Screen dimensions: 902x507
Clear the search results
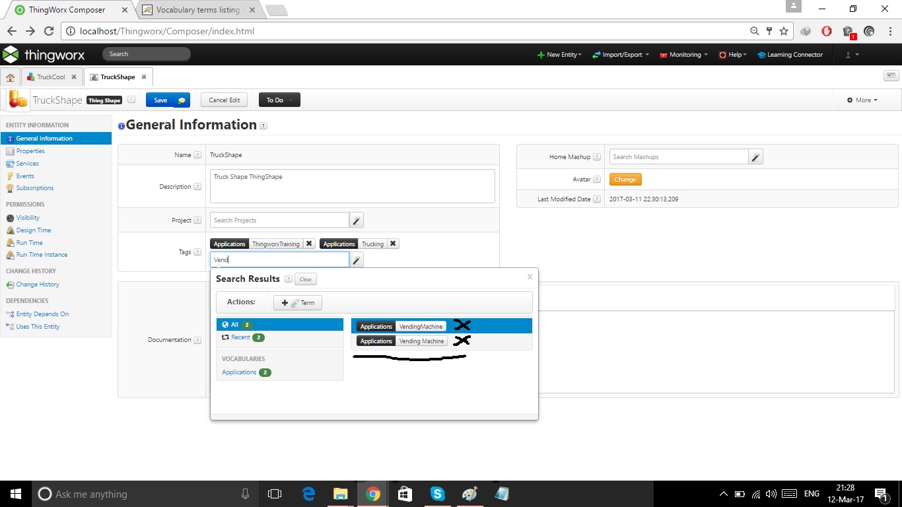pyautogui.click(x=306, y=279)
